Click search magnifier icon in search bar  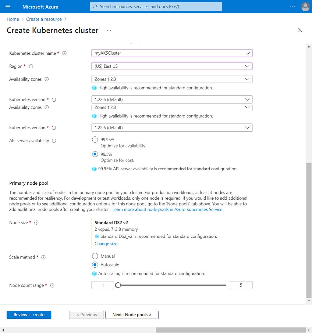point(95,7)
